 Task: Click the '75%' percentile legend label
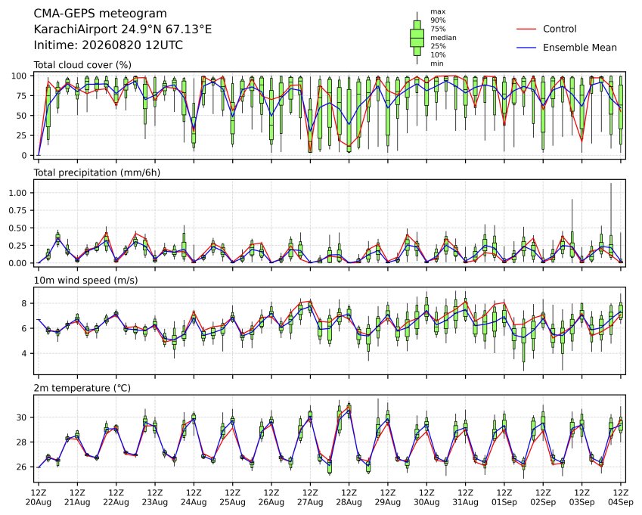(x=438, y=29)
